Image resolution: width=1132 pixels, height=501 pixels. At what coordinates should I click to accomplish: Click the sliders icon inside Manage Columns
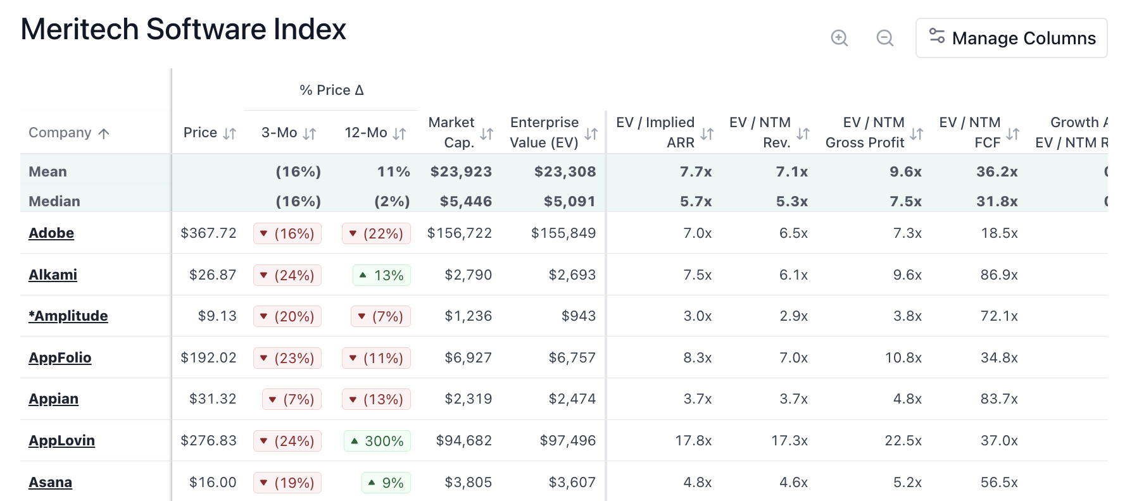pos(937,38)
